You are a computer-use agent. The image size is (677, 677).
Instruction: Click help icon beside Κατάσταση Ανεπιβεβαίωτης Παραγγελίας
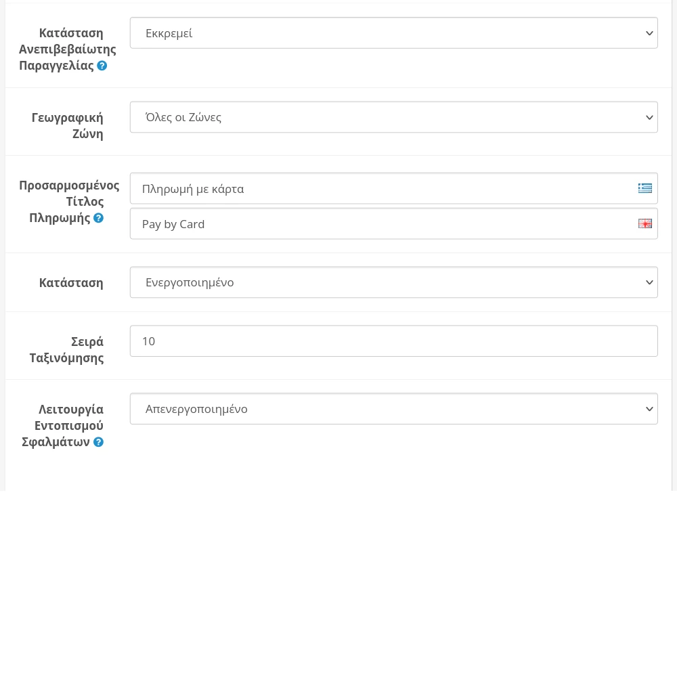point(102,66)
